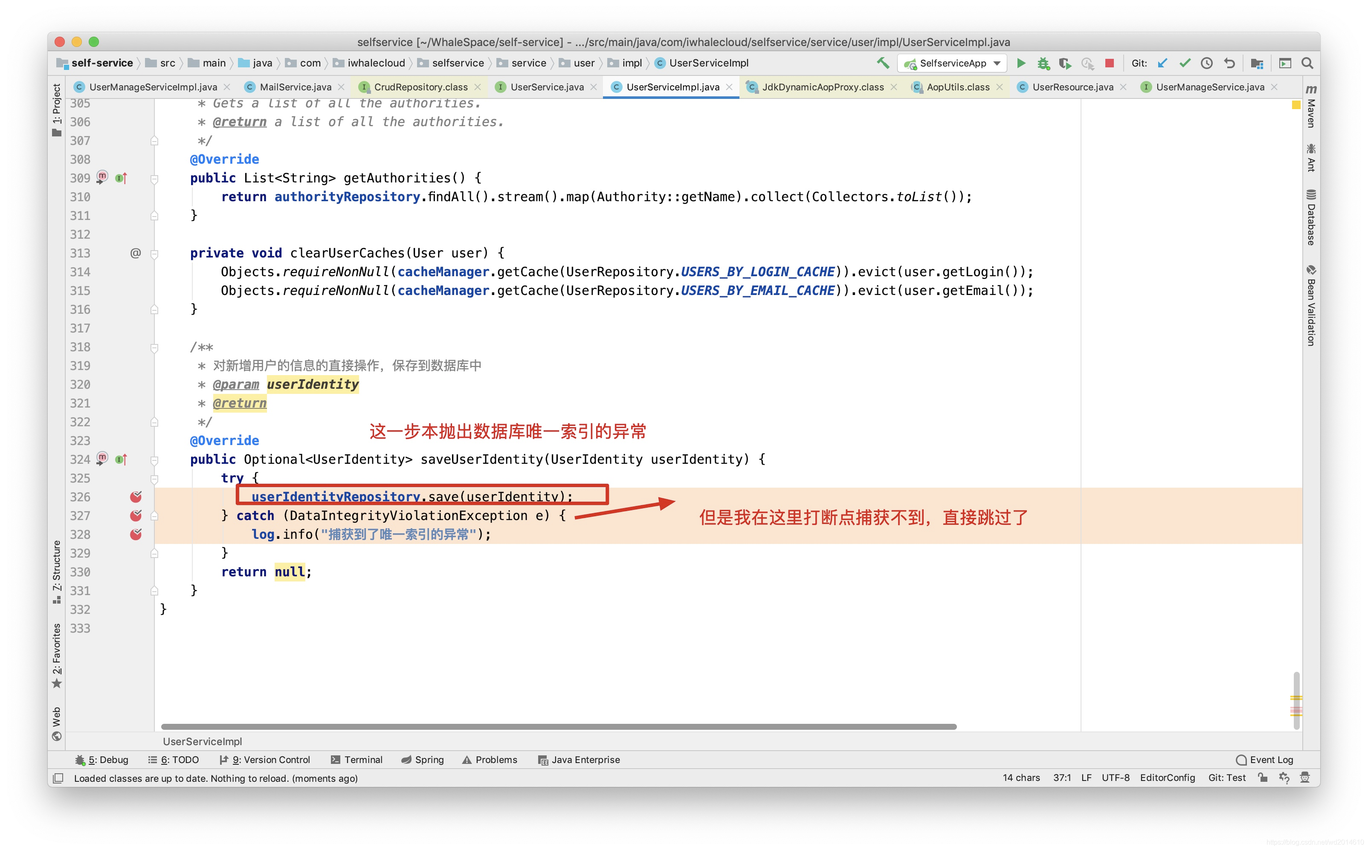This screenshot has width=1368, height=850.
Task: Open the Terminal tool window
Action: pos(356,760)
